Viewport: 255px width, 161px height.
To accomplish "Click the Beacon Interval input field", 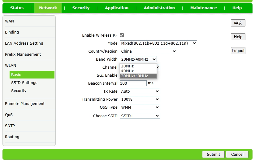I will (x=133, y=83).
